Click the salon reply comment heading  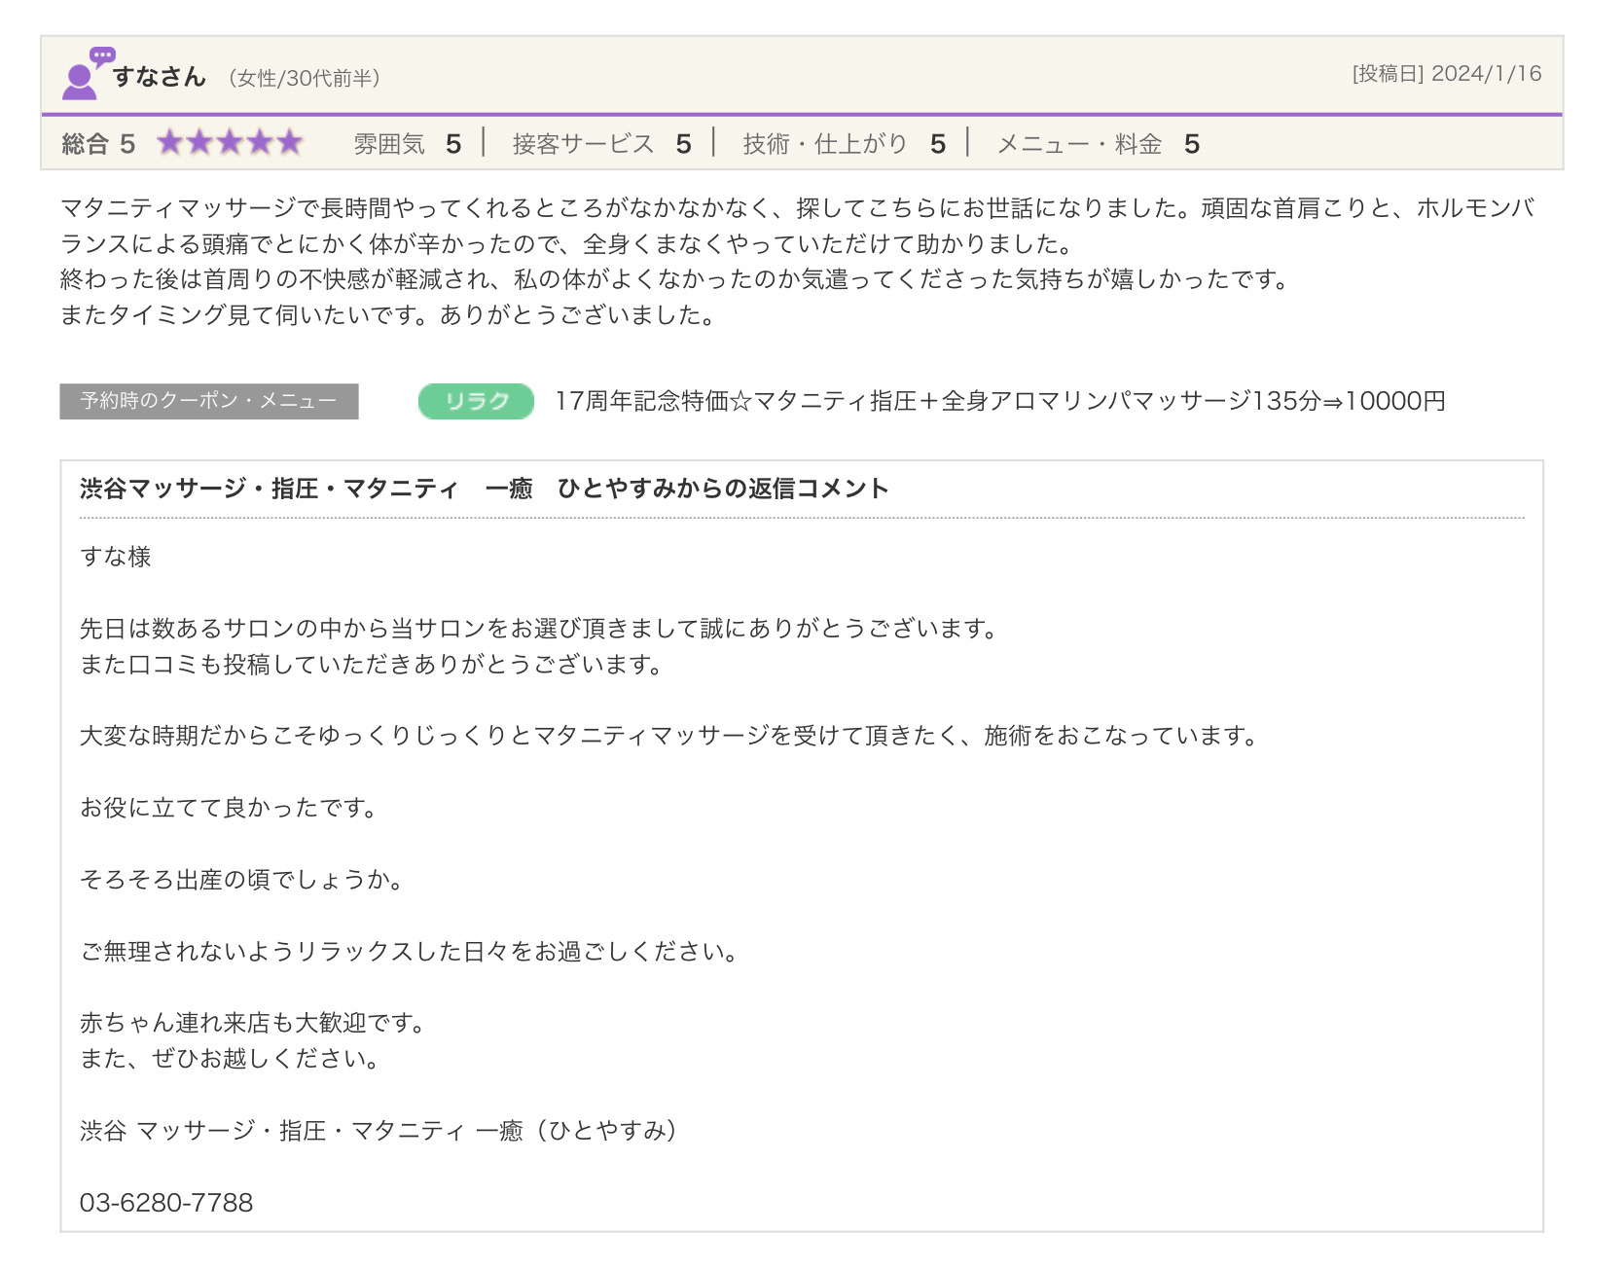pos(485,489)
